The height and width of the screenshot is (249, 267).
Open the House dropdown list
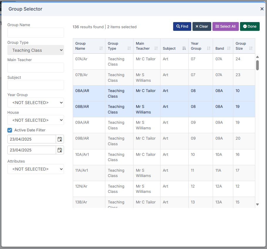36,120
